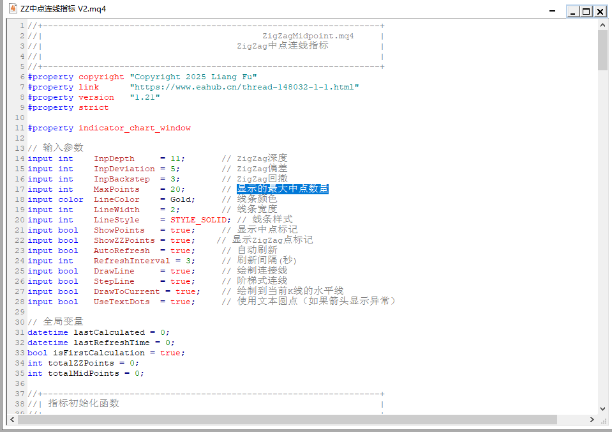Click the ZigZag深度 comment
Screen dimensions: 612x432
pos(262,158)
